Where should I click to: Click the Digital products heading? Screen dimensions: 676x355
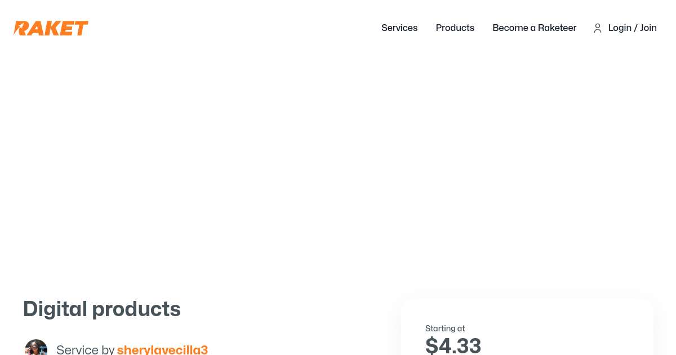coord(101,309)
